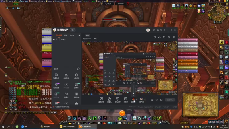Click the CPU usage status entry
The height and width of the screenshot is (129, 229).
click(x=159, y=107)
